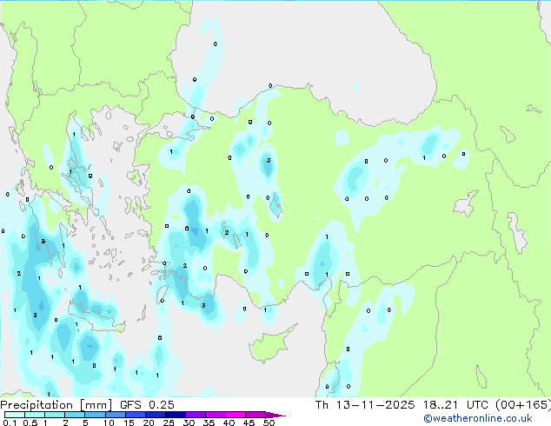Screen dimensions: 551x426
Task: Click the 'Precipitation [mm]' title text
Action: 56,405
